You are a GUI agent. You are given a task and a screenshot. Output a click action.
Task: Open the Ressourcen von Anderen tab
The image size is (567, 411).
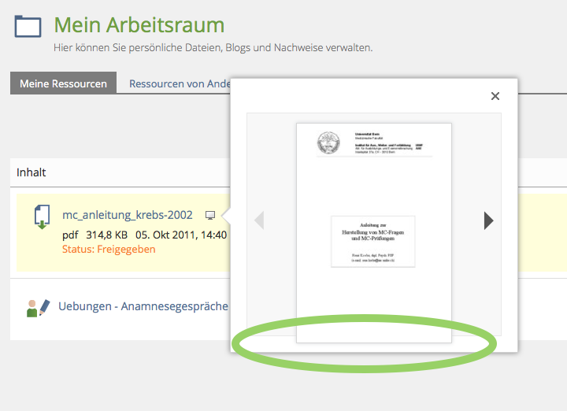click(x=179, y=83)
